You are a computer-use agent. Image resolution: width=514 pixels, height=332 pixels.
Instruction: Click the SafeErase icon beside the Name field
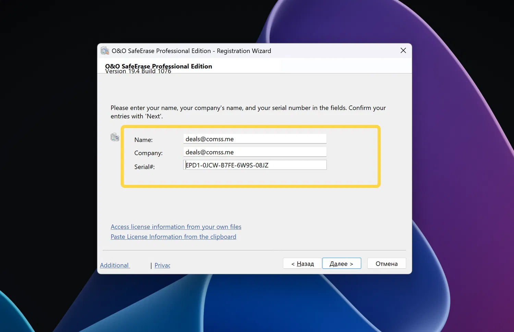[115, 137]
